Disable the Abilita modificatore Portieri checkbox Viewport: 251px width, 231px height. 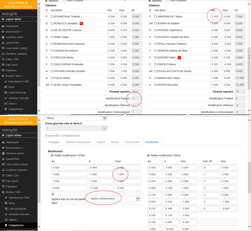click(52, 156)
